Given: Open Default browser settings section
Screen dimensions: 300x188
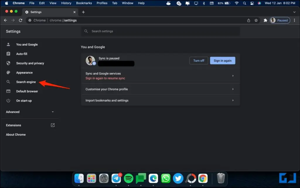Looking at the screenshot, I should pos(27,91).
